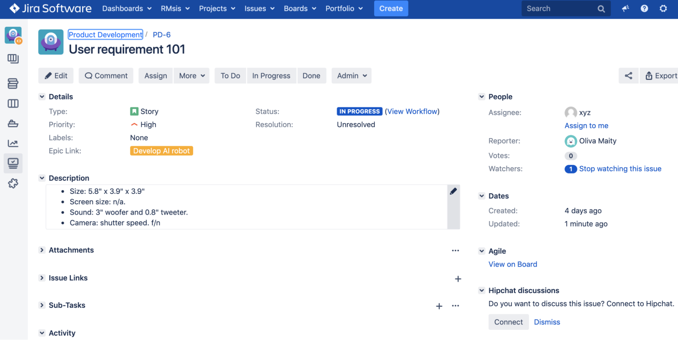
Task: Click the Search input field
Action: [560, 8]
